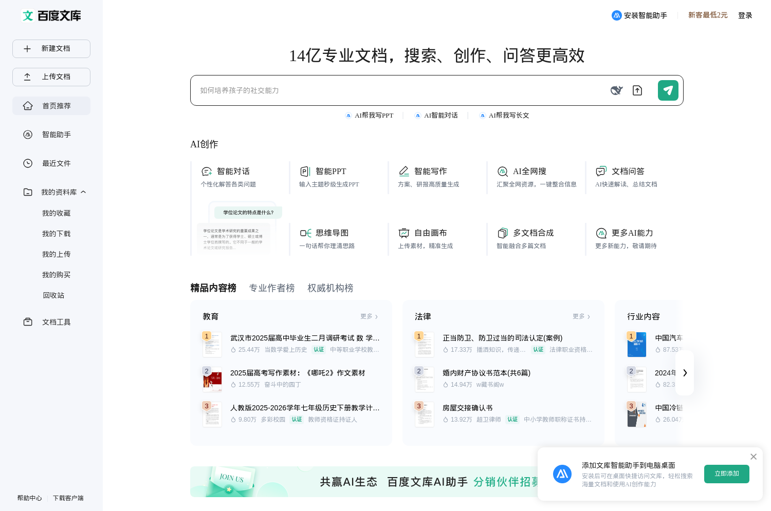Click inside the search input field
This screenshot has height=511, width=771.
tap(360, 90)
